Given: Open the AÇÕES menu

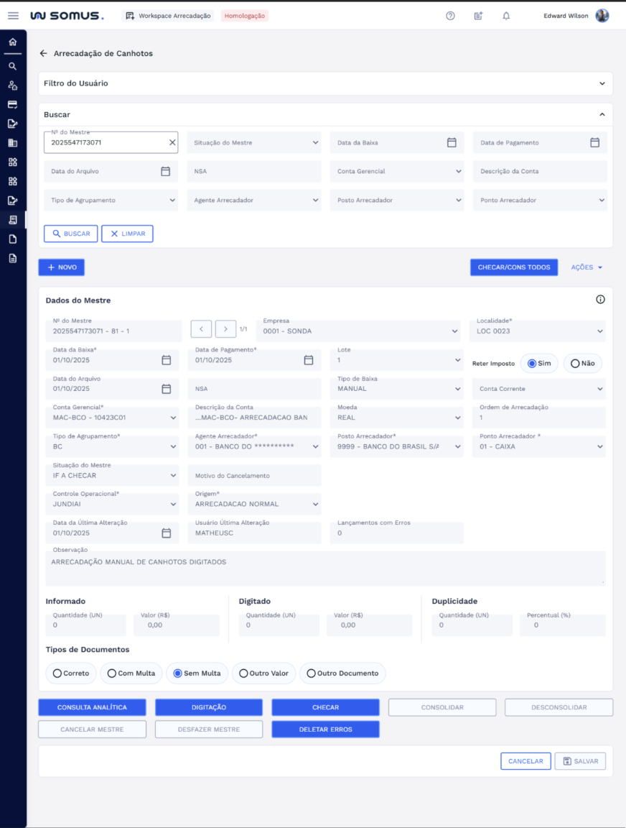Looking at the screenshot, I should point(587,267).
